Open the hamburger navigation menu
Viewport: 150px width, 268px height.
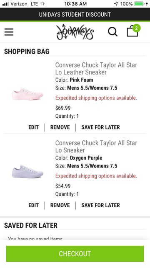click(9, 32)
